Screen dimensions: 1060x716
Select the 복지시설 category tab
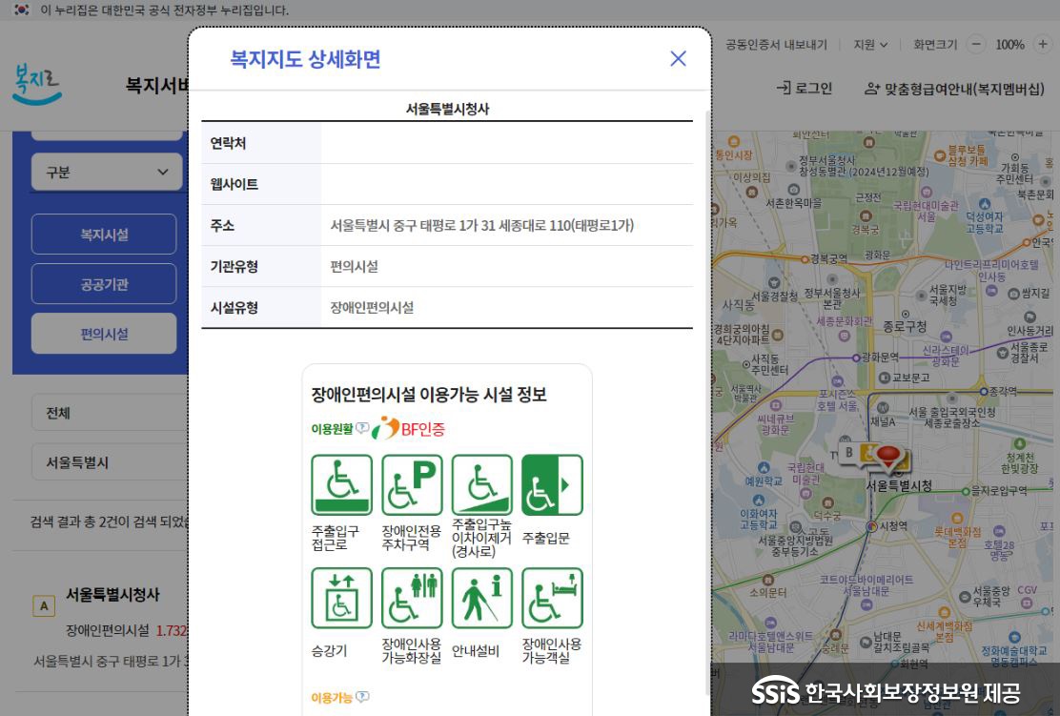point(103,234)
